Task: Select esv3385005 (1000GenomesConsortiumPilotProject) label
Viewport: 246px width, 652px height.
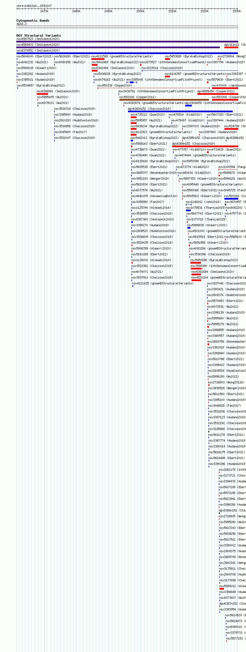Action: coord(164,80)
